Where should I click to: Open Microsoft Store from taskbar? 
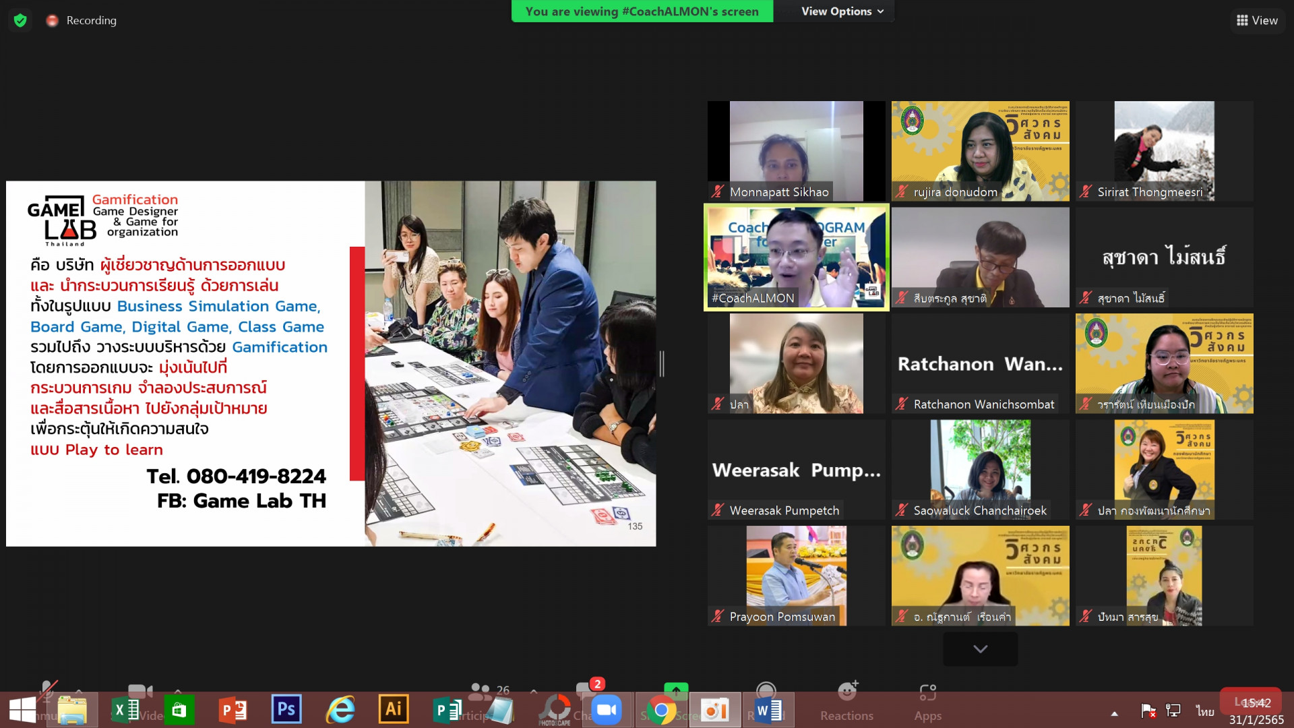tap(179, 710)
